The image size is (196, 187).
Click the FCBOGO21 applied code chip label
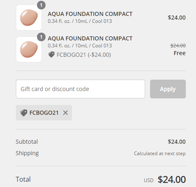(x=44, y=113)
